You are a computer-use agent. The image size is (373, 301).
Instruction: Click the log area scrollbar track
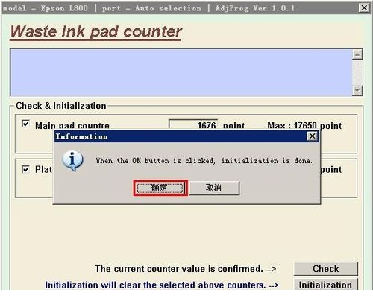pos(357,72)
